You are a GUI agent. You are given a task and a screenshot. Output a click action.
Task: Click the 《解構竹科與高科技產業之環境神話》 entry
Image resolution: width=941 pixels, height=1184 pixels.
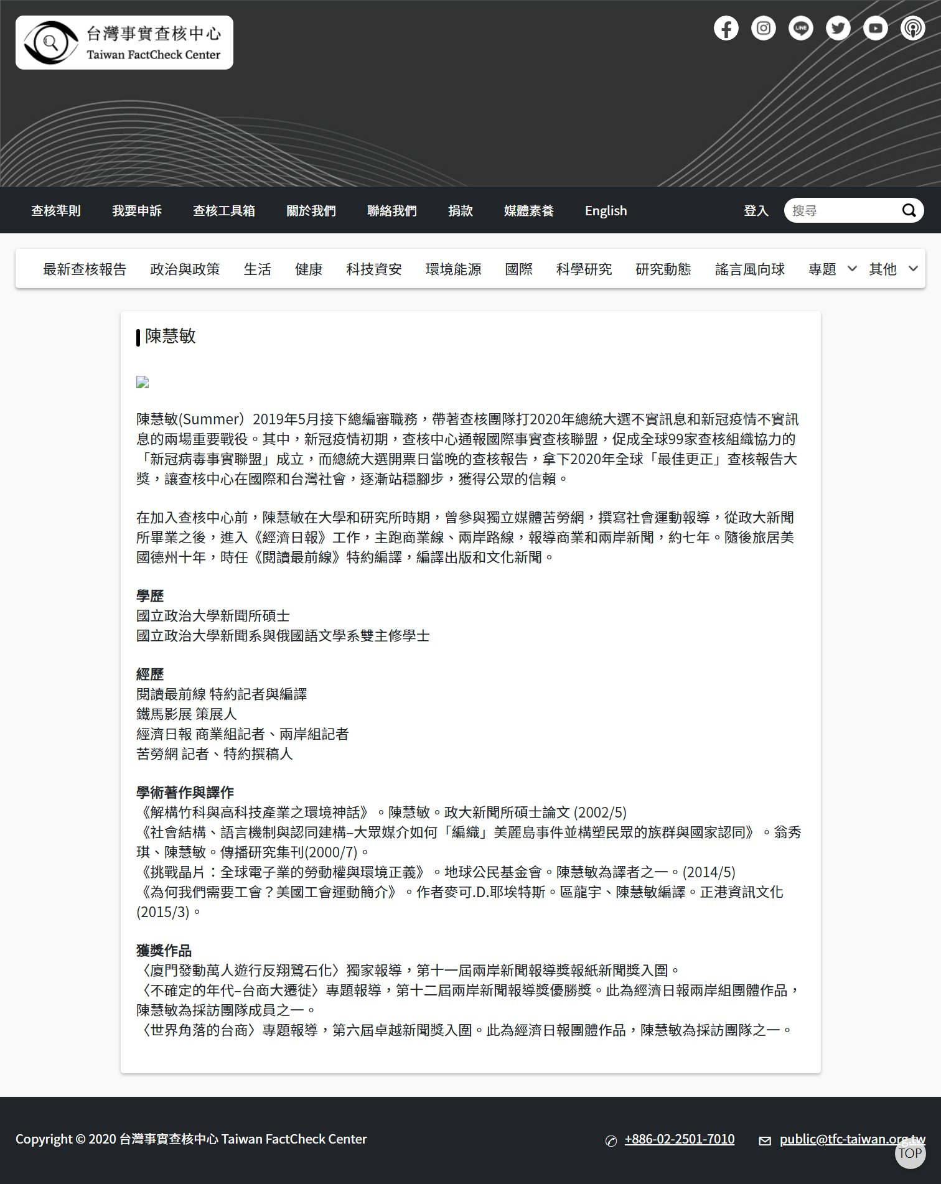[382, 812]
